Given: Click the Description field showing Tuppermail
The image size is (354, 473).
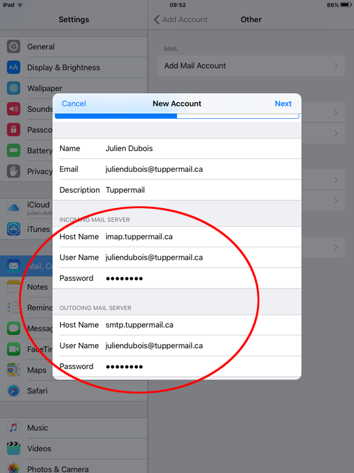Looking at the screenshot, I should pyautogui.click(x=177, y=190).
